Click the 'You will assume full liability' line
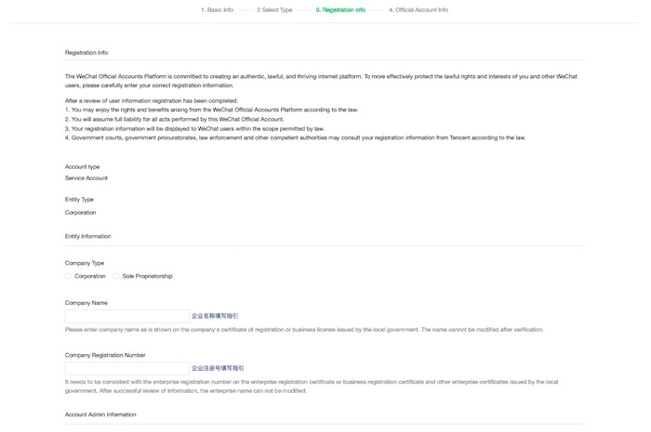This screenshot has height=432, width=651. pos(175,120)
